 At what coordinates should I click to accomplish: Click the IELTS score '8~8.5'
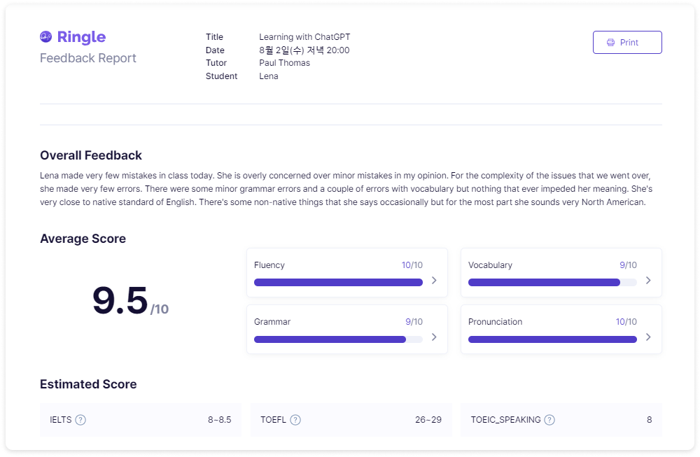(x=220, y=420)
